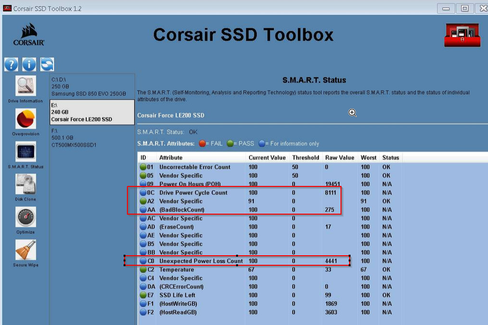
Task: Click the green status dot for ID A2
Action: point(143,201)
